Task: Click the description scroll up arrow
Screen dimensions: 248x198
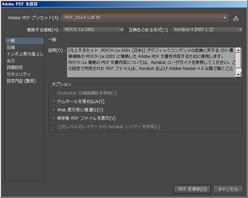Action: (238, 50)
